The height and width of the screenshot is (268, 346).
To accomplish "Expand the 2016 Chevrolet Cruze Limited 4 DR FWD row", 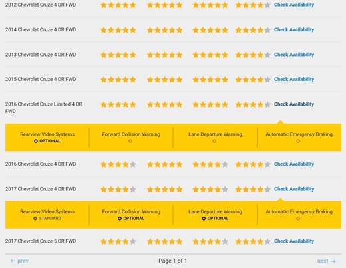I will 44,108.
